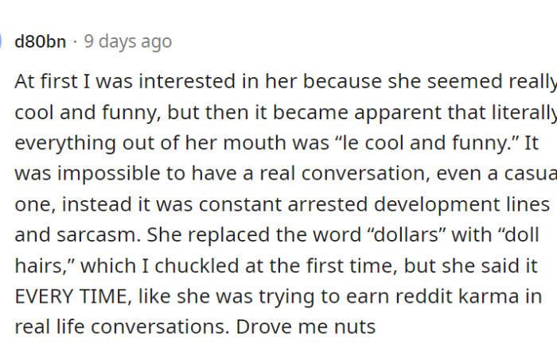Click the capitalized words "EVERY TIME,"

70,296
